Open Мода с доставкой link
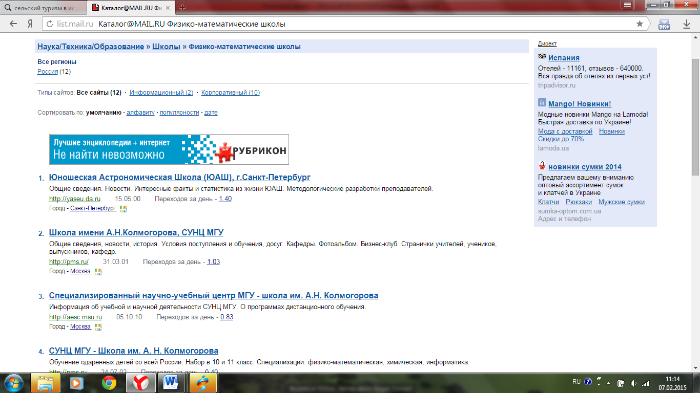Image resolution: width=700 pixels, height=393 pixels. pos(565,132)
